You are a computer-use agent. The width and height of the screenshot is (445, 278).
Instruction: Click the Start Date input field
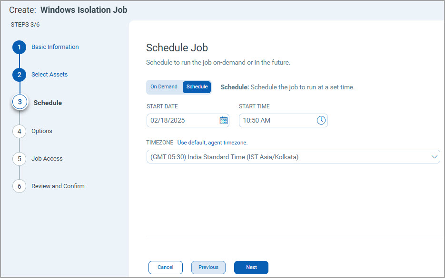[x=188, y=120]
